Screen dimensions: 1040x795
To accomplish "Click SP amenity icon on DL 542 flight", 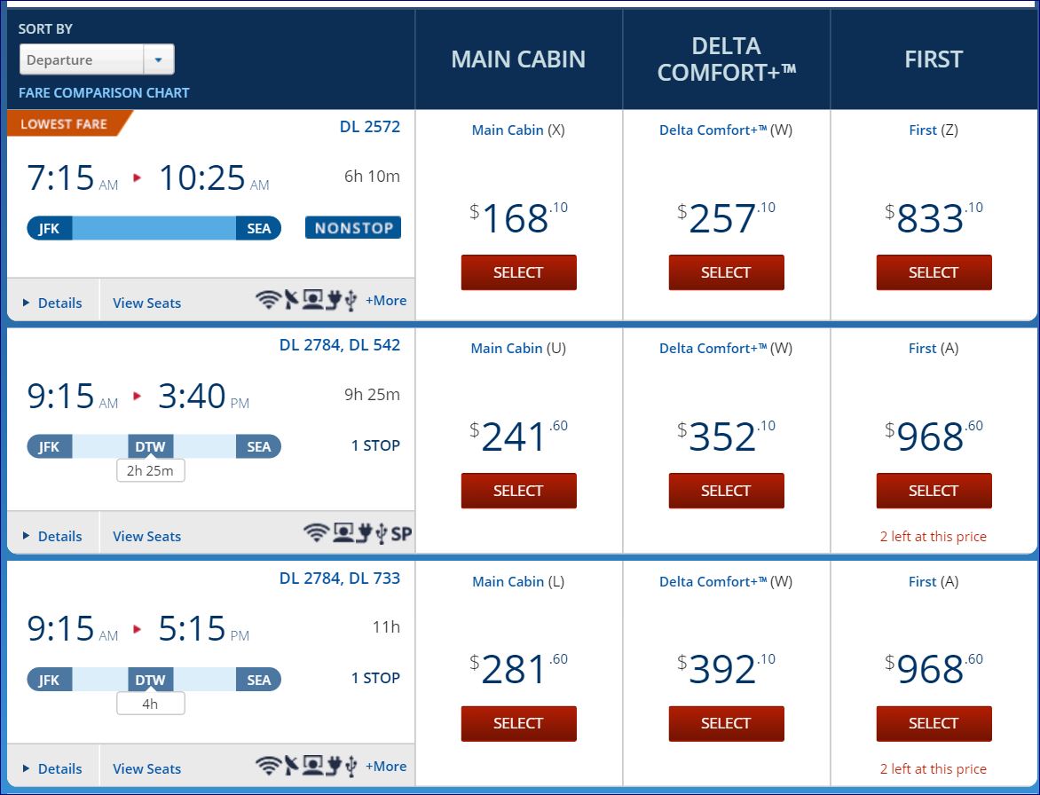I will [x=401, y=534].
